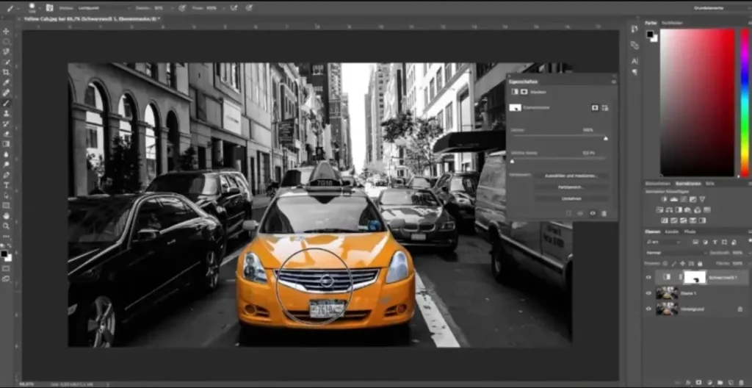Add an Exposure adjustment icon
752x388 pixels.
coord(693,199)
